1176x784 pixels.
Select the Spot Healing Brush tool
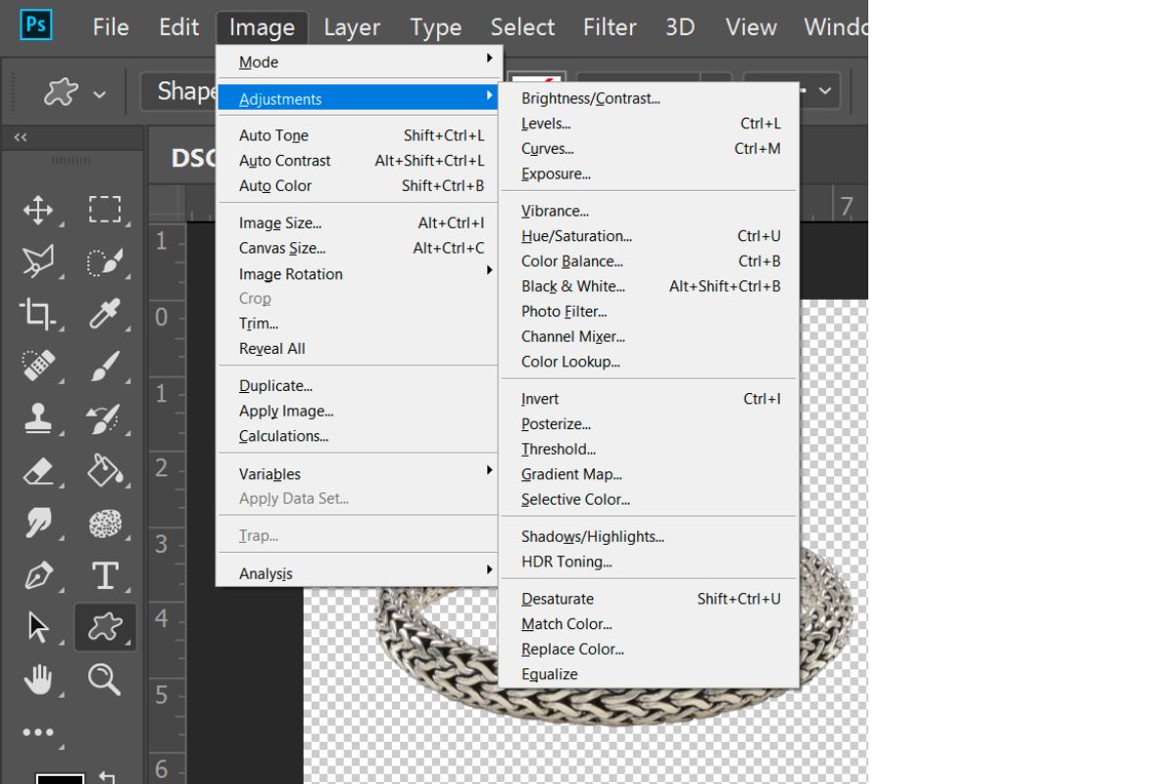38,367
